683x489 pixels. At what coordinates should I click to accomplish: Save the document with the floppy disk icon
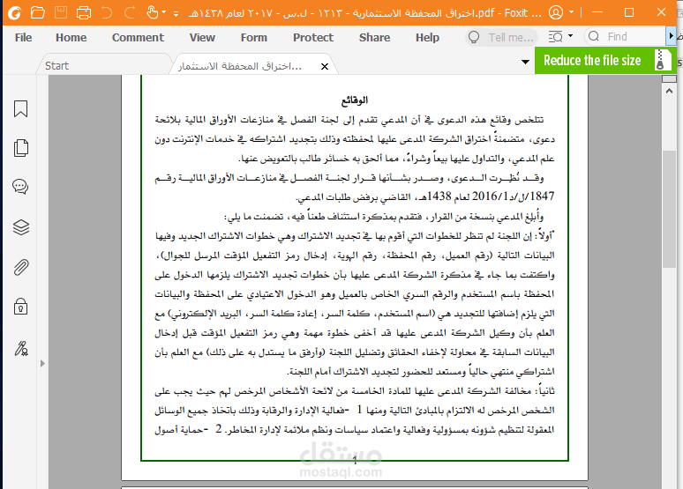click(x=61, y=12)
